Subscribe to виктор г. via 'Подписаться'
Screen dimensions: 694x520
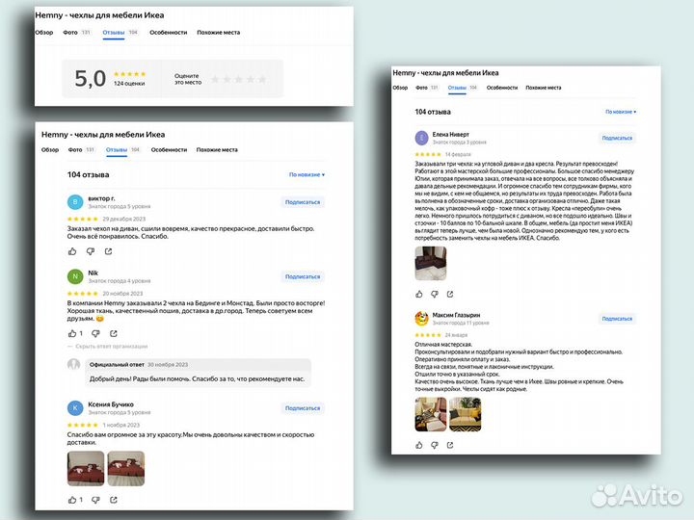coord(302,202)
